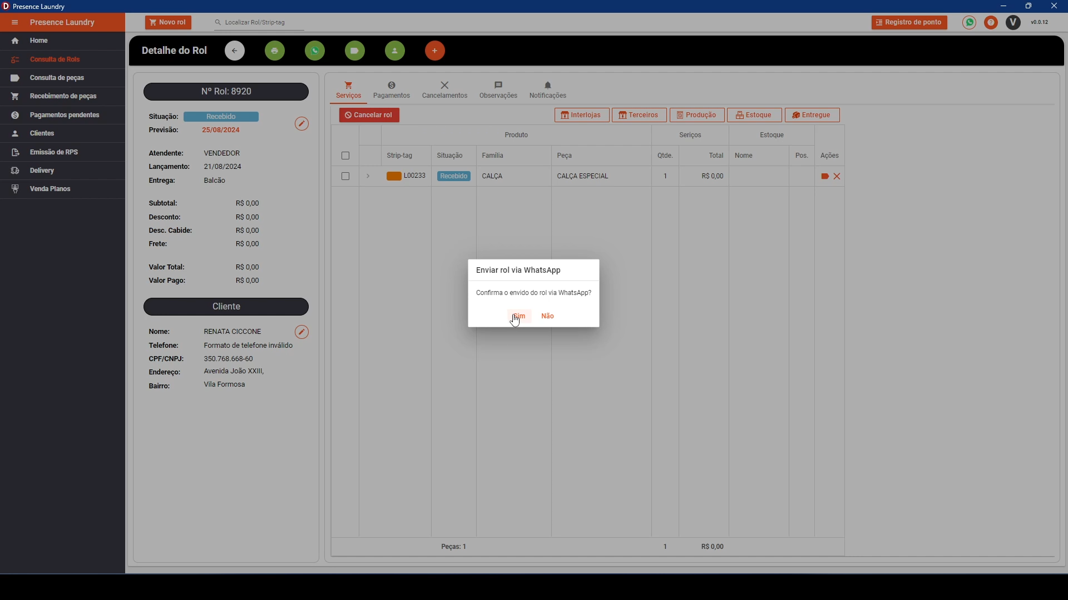Viewport: 1068px width, 600px height.
Task: Click the orange strip-tag color marker for L00233
Action: coord(394,176)
